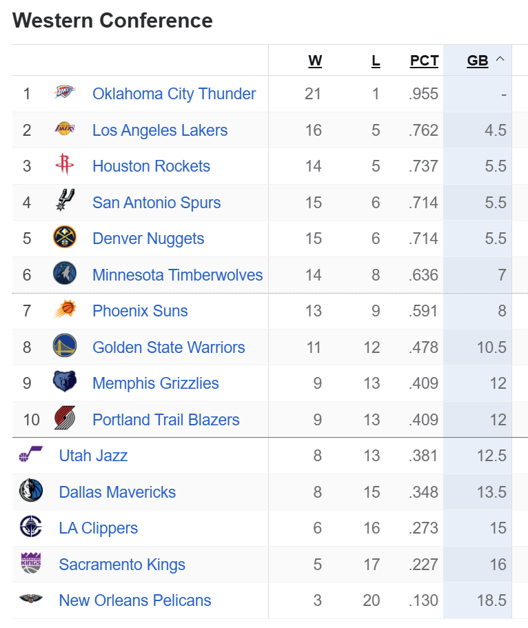Viewport: 528px width, 628px height.
Task: Open LA Clippers team link
Action: [x=99, y=528]
